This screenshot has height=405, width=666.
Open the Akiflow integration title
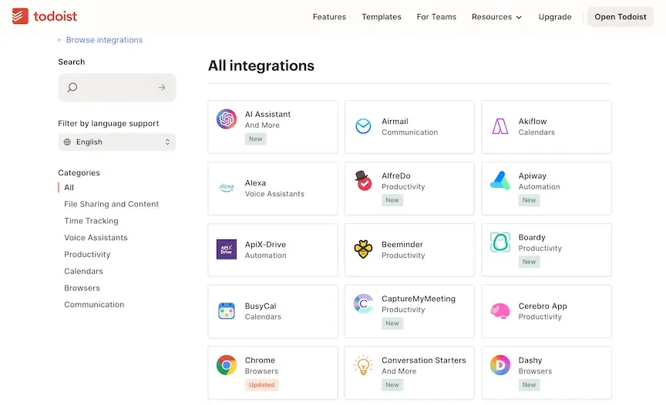point(532,122)
